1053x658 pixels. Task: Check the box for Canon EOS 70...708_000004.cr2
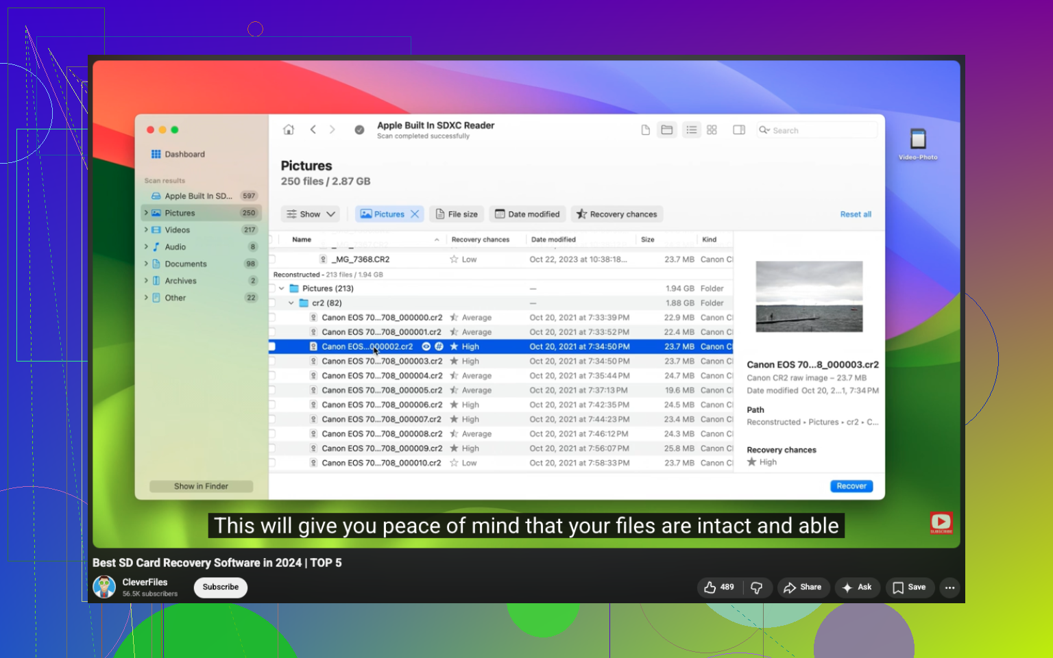point(272,376)
